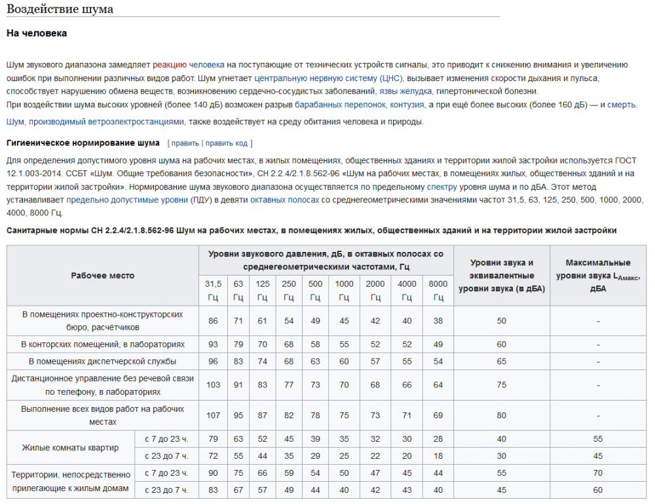Open 'центральную нервную систему (ЦНС)' link
The height and width of the screenshot is (504, 655).
329,78
